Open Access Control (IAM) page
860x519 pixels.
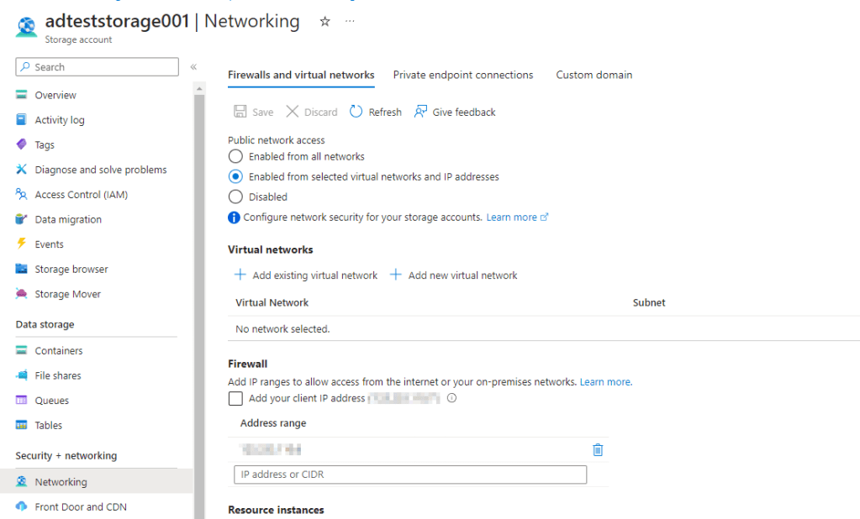click(81, 195)
